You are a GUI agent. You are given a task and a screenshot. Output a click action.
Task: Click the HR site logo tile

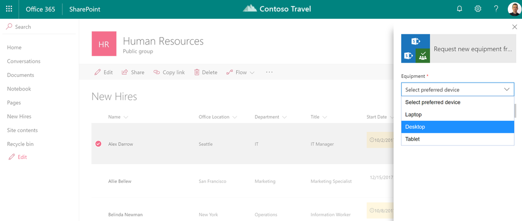pos(104,44)
